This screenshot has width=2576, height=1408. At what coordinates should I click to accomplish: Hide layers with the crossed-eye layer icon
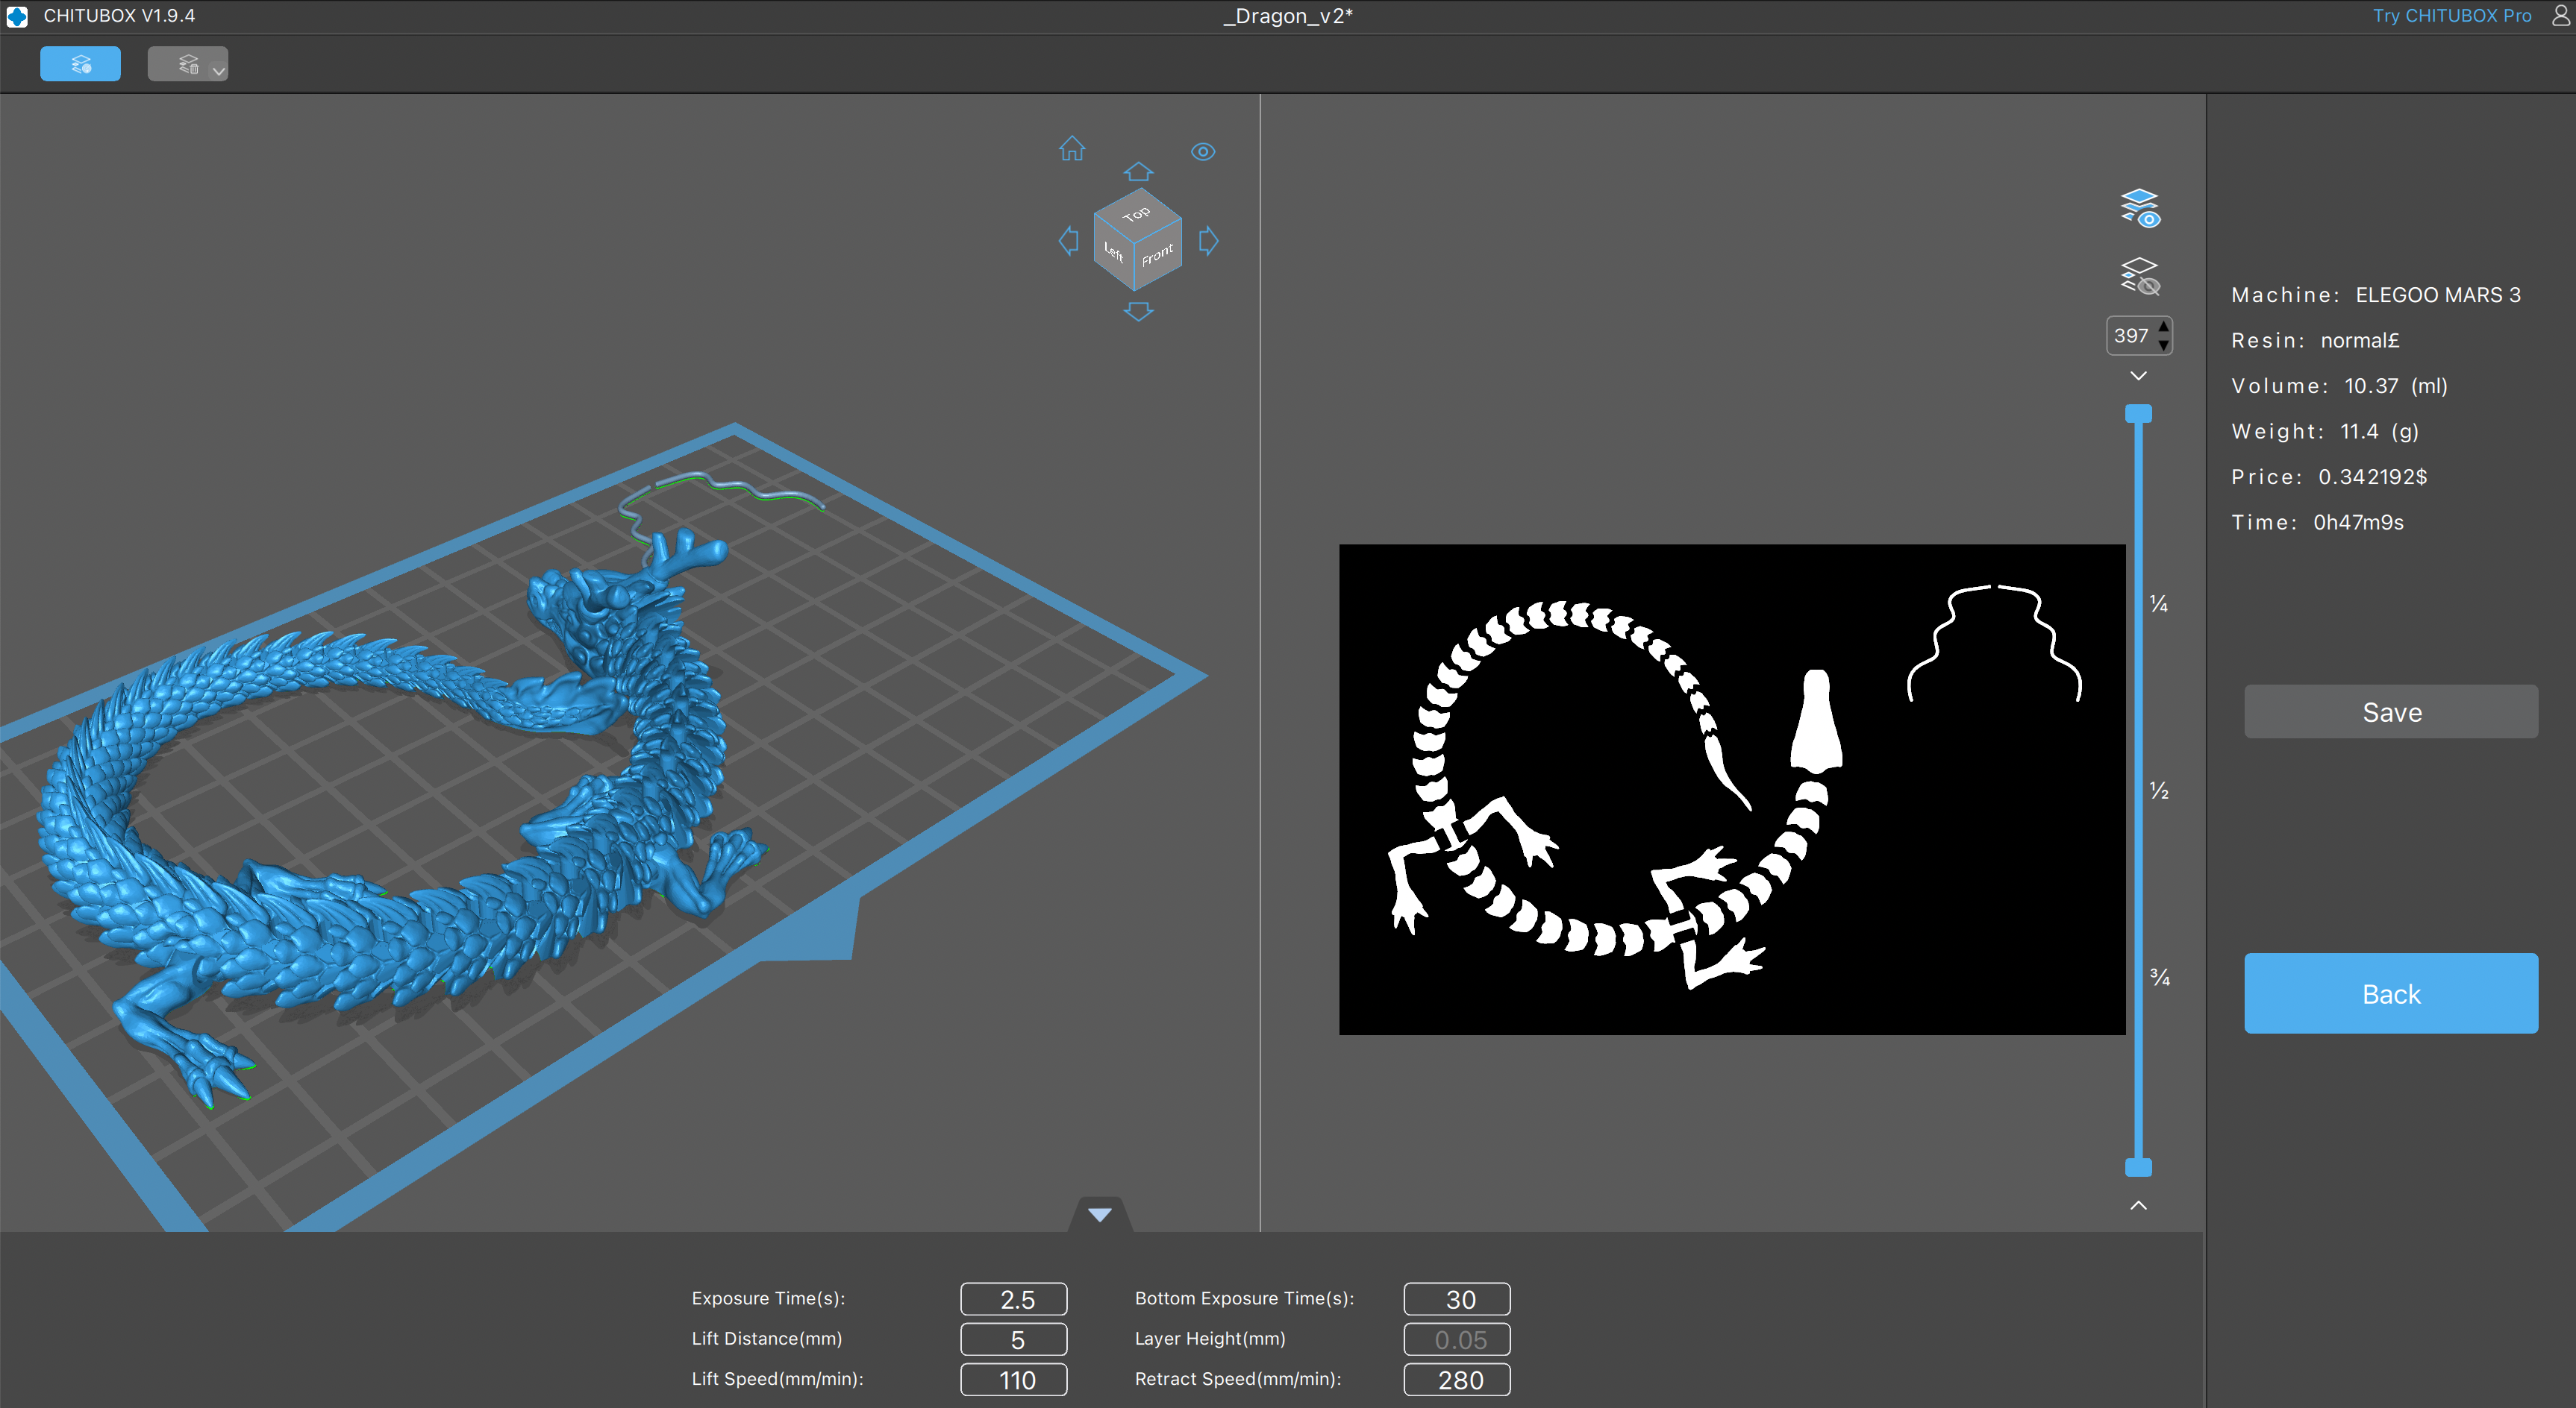(x=2140, y=276)
